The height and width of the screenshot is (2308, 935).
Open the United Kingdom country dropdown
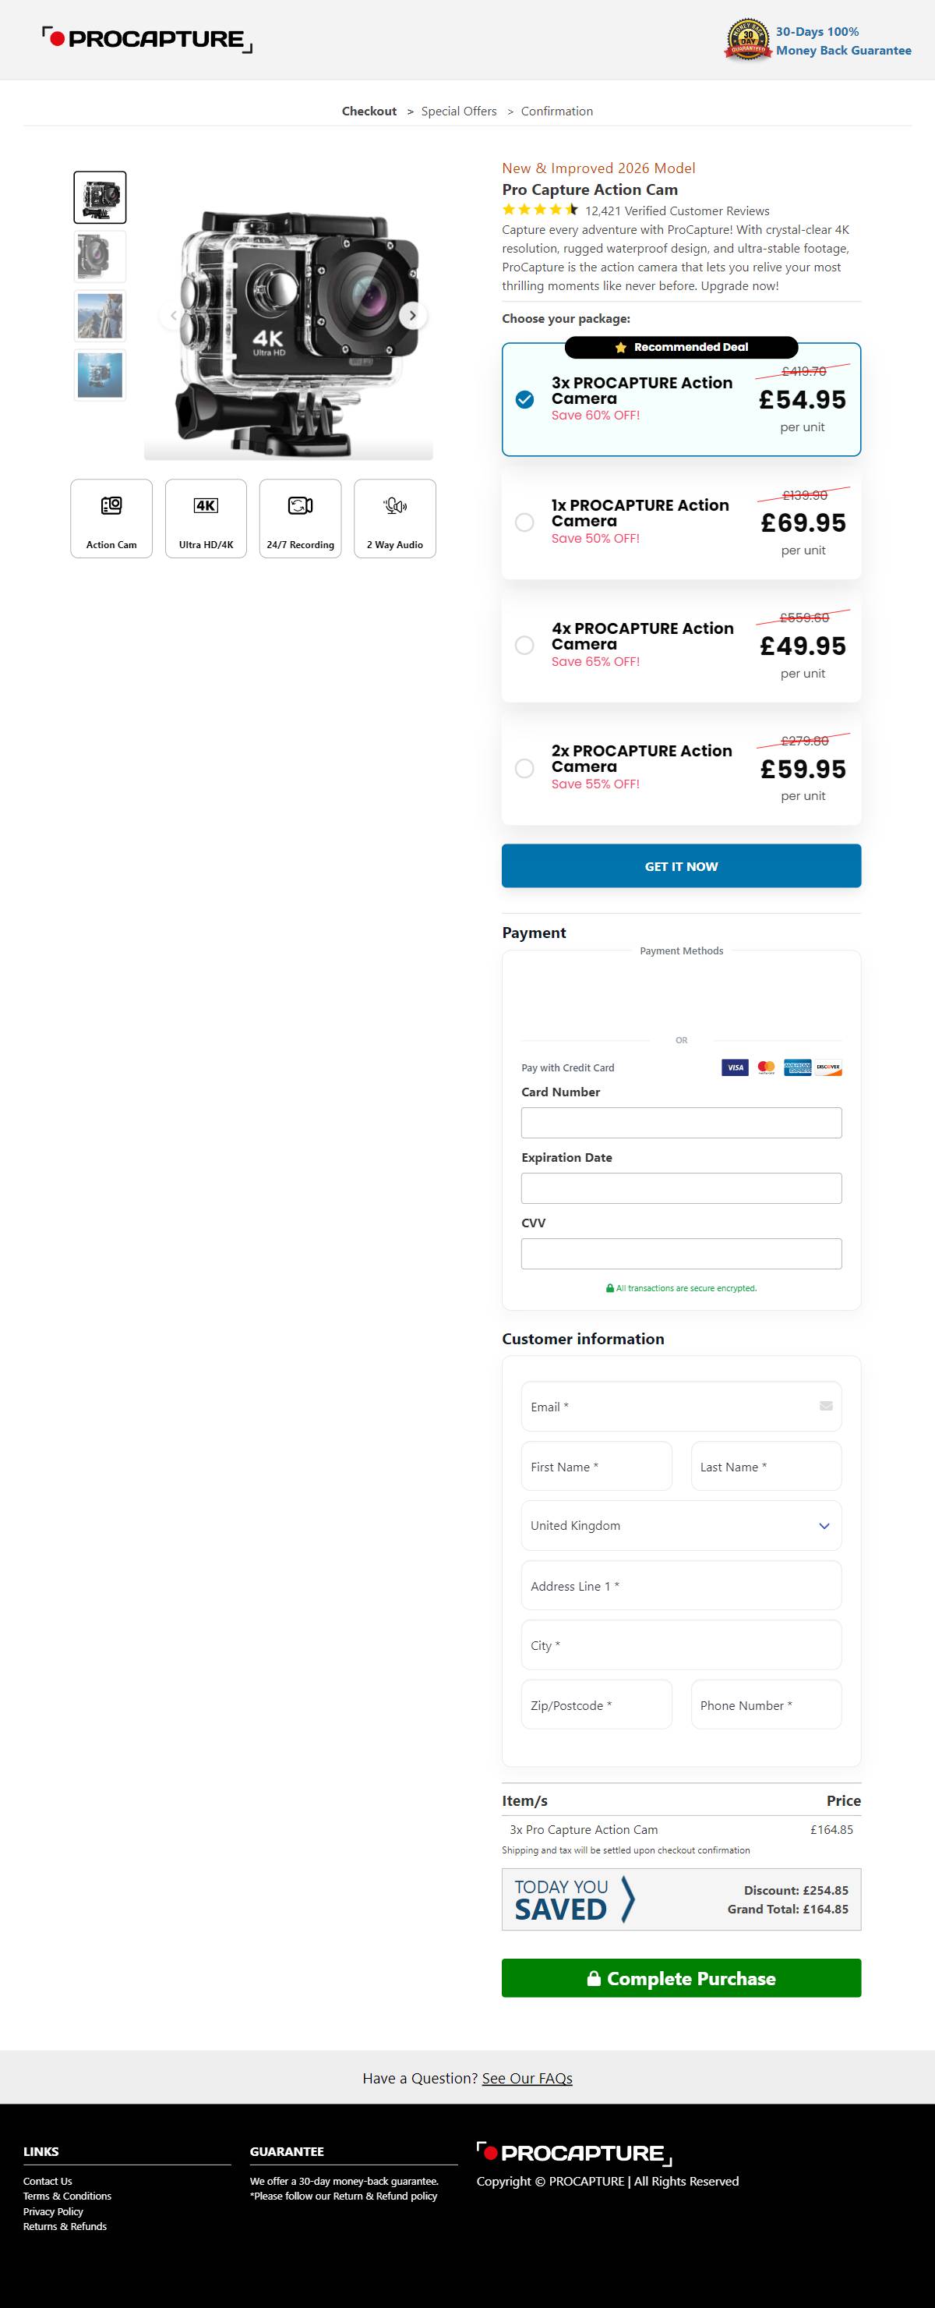(x=681, y=1526)
